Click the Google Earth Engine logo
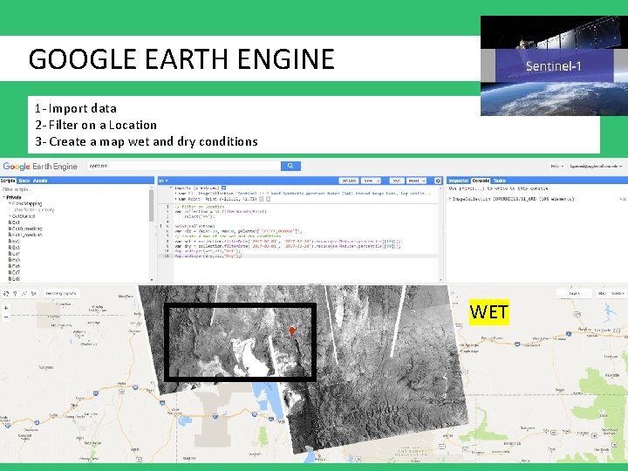The height and width of the screenshot is (471, 628). 40,167
